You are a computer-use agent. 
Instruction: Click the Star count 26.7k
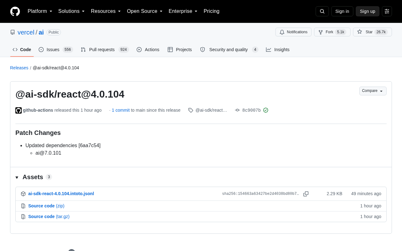381,32
